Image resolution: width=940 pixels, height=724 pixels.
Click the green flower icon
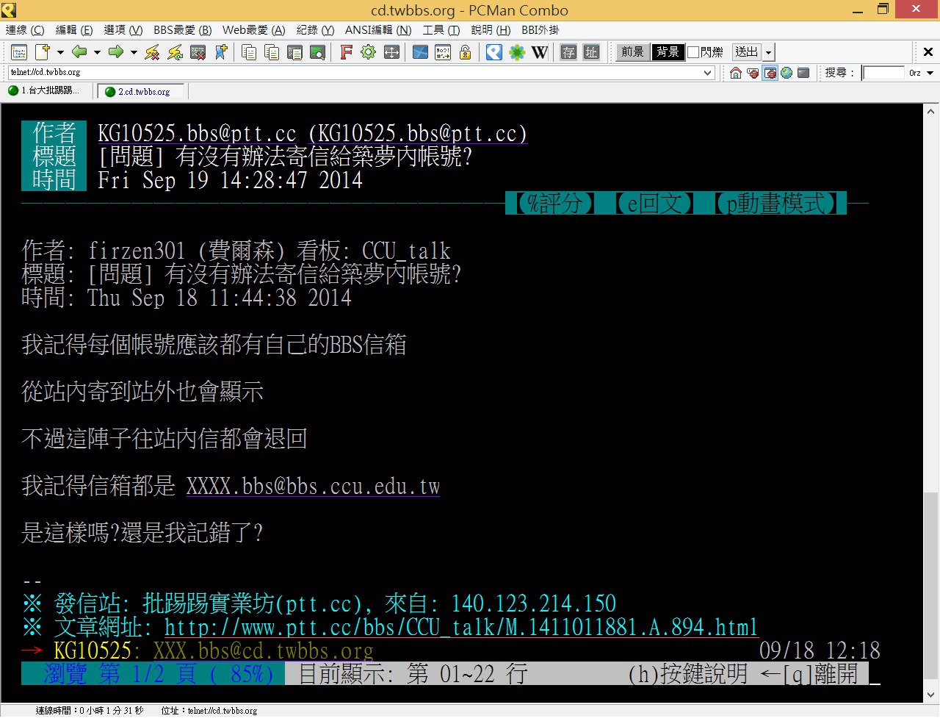click(x=517, y=52)
